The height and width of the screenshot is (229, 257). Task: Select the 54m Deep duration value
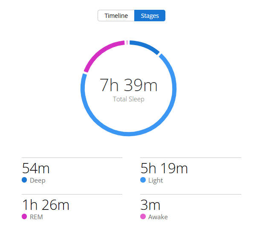[36, 169]
